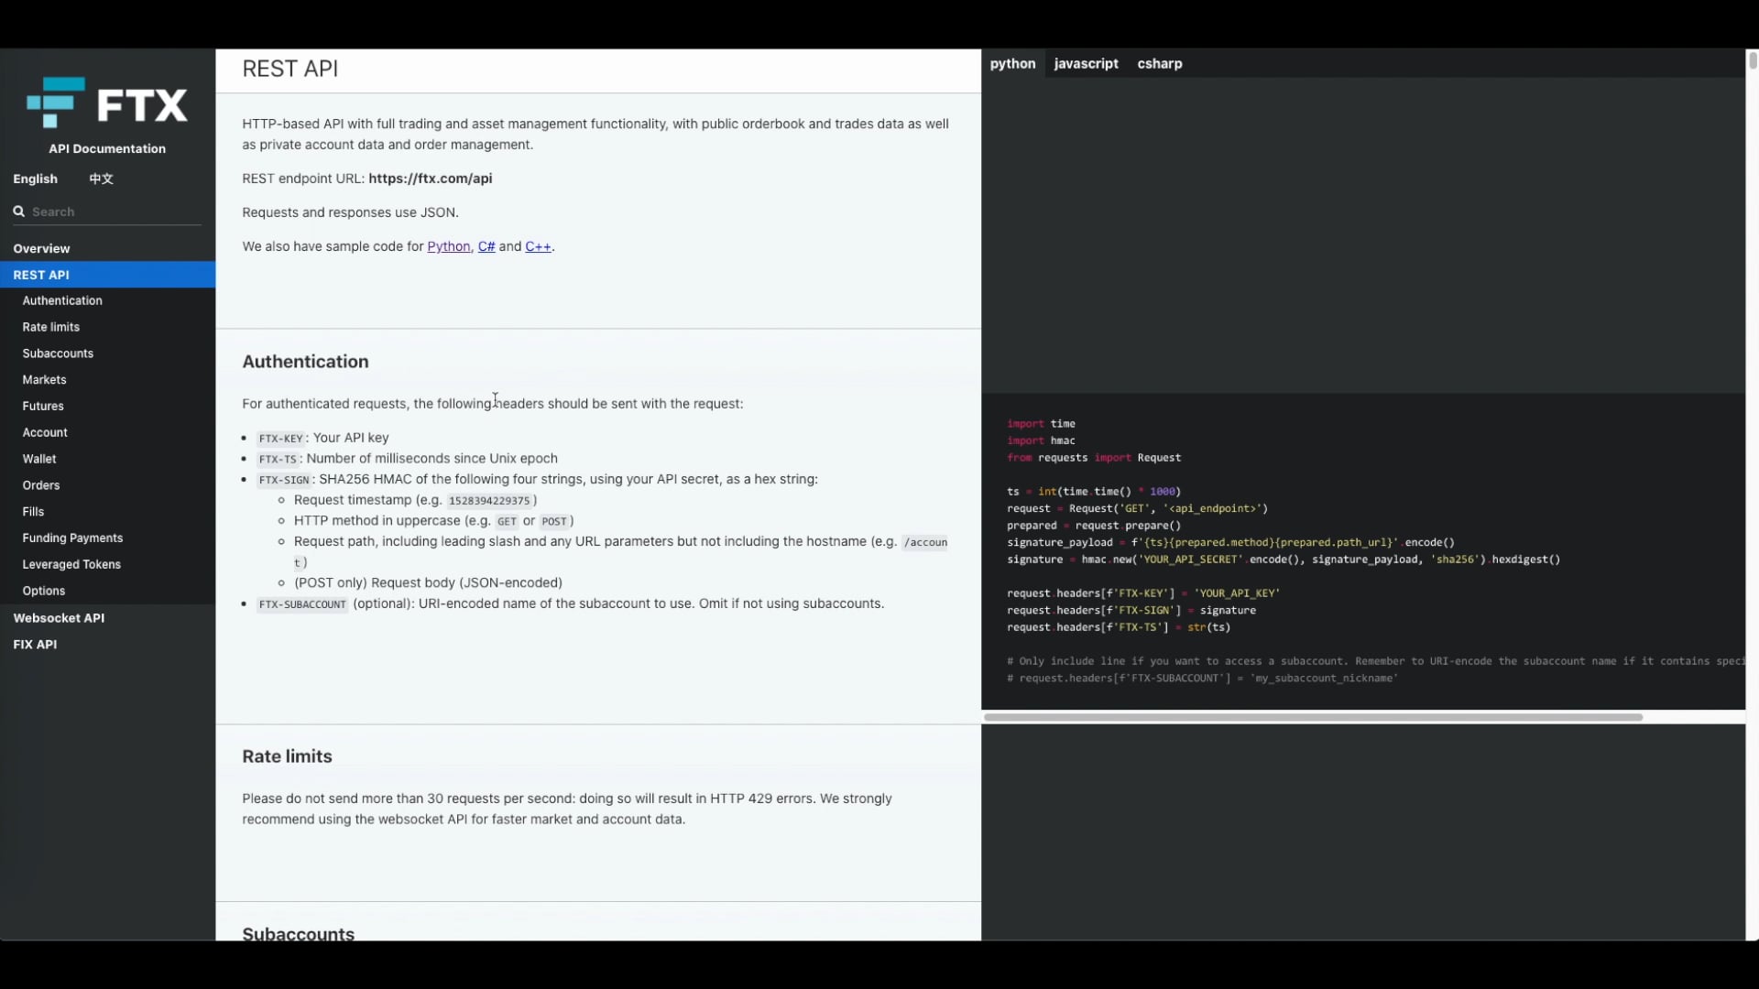Jump to Authentication in sidebar
Screen dimensions: 1759x989
pos(62,300)
